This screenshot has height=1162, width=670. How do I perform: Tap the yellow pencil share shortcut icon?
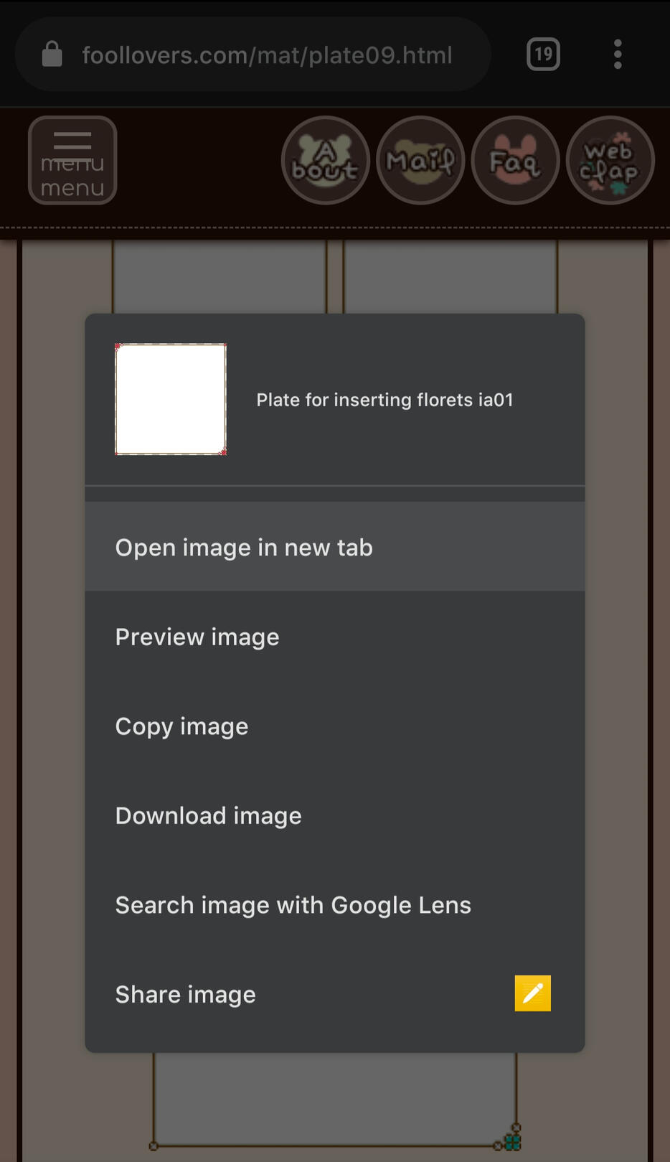532,993
